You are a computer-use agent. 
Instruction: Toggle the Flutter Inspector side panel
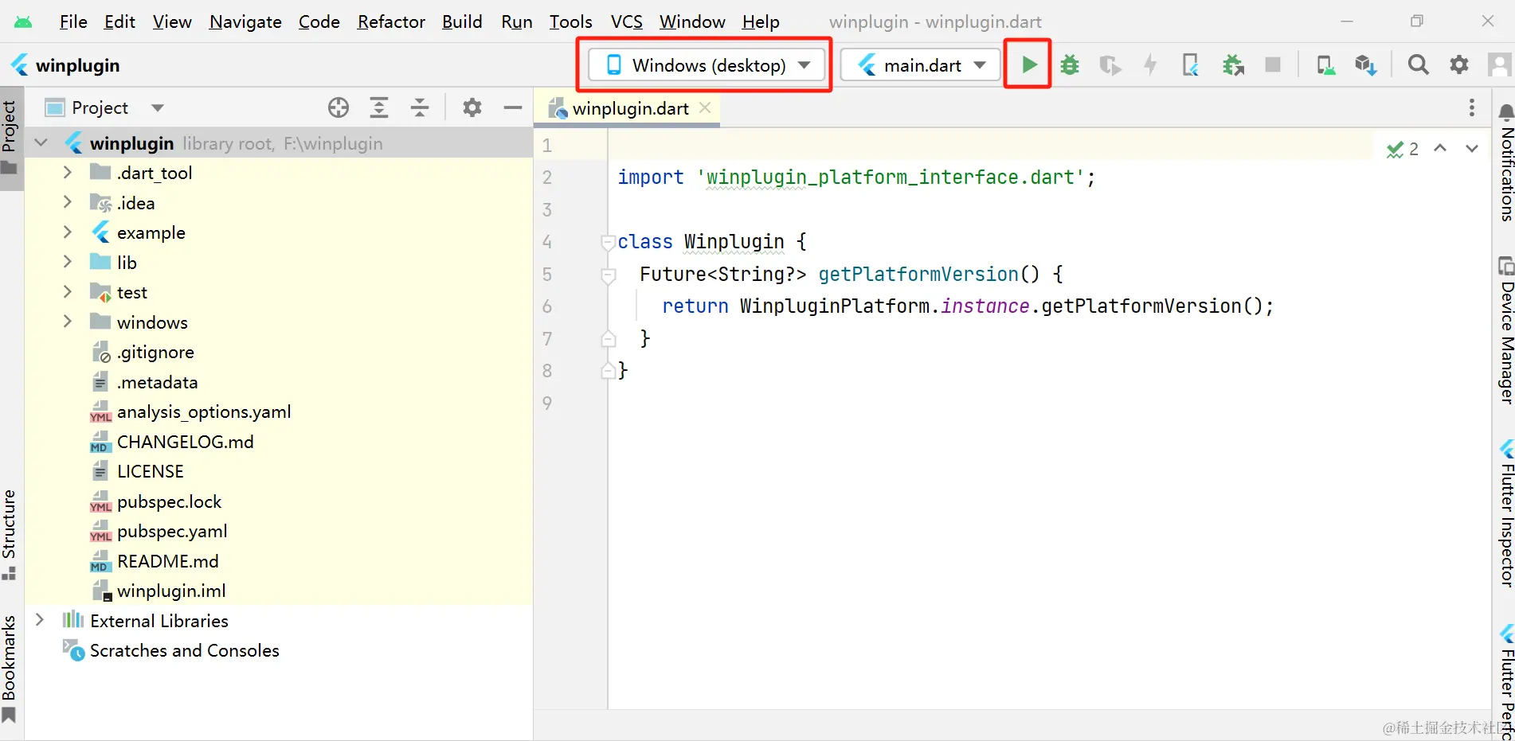(1505, 514)
